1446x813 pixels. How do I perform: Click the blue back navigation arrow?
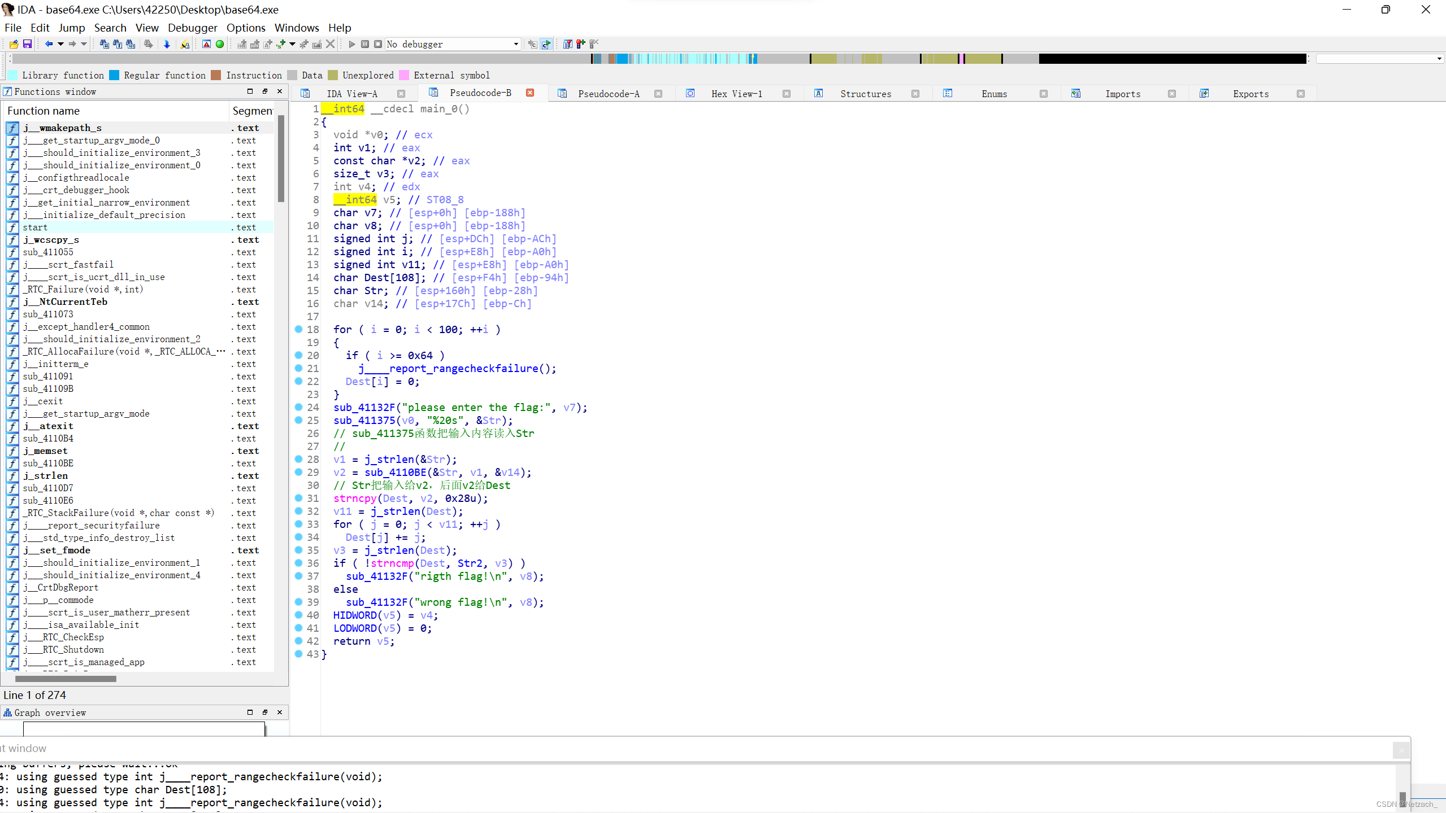pos(49,44)
